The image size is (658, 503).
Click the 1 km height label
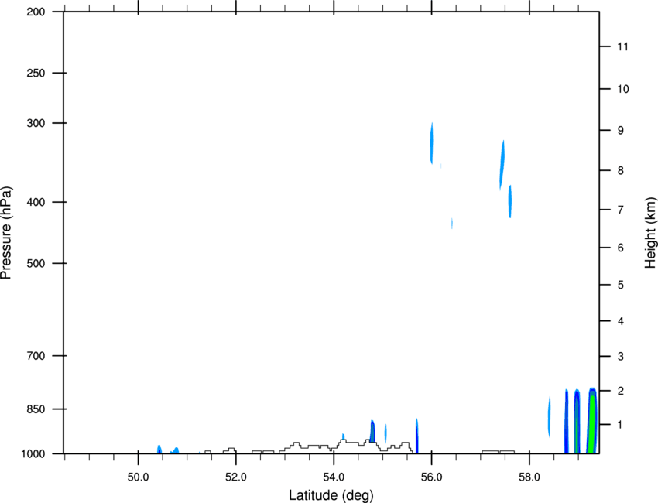(x=621, y=425)
